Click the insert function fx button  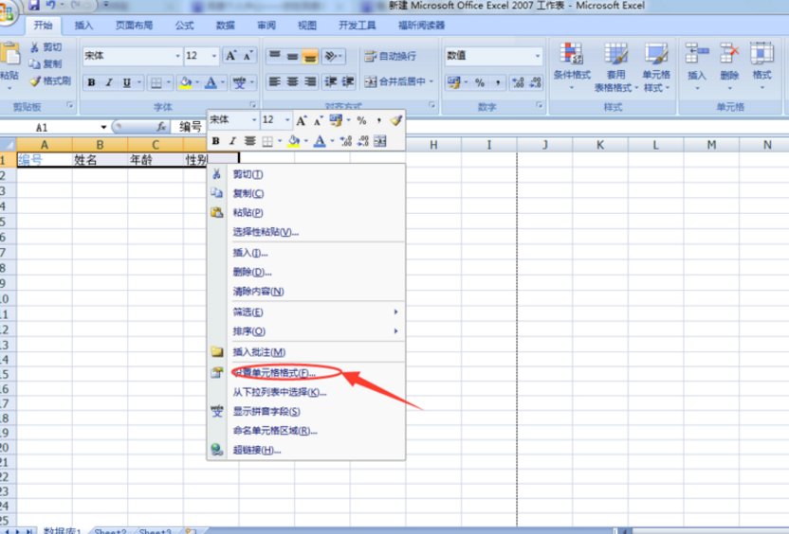(x=161, y=127)
